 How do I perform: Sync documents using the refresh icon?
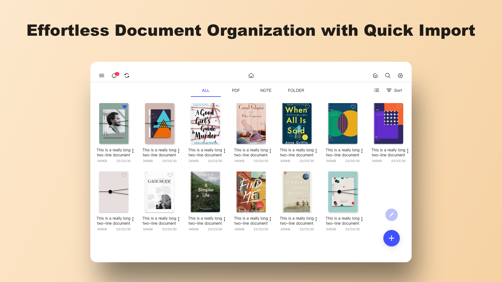point(126,76)
